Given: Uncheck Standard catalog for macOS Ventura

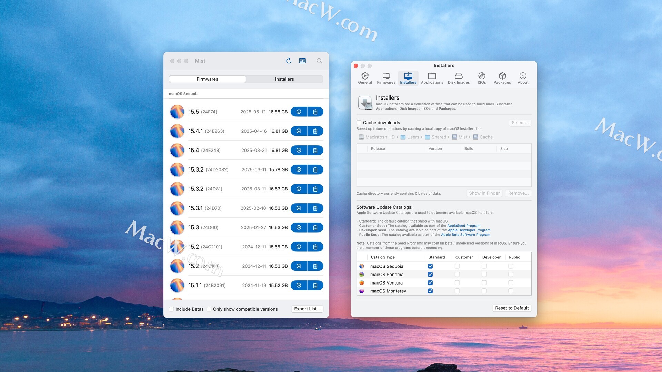Looking at the screenshot, I should pos(430,283).
